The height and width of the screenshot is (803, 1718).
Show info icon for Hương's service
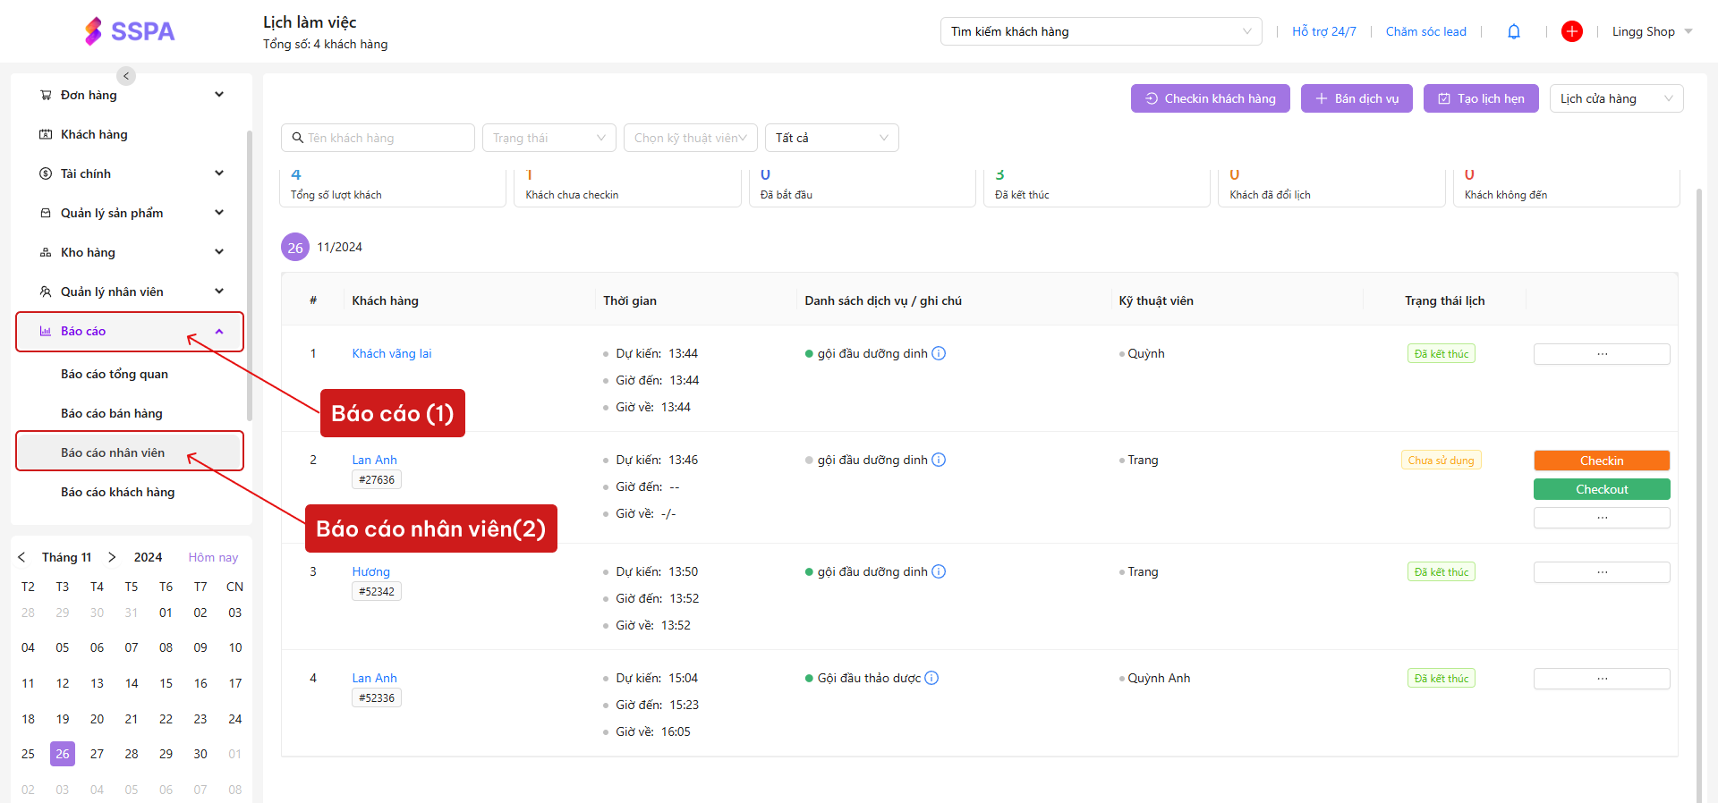[939, 571]
